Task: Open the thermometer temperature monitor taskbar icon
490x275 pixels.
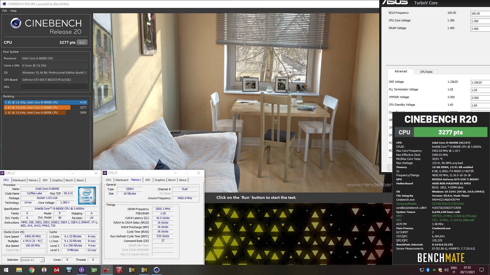Action: click(44, 270)
